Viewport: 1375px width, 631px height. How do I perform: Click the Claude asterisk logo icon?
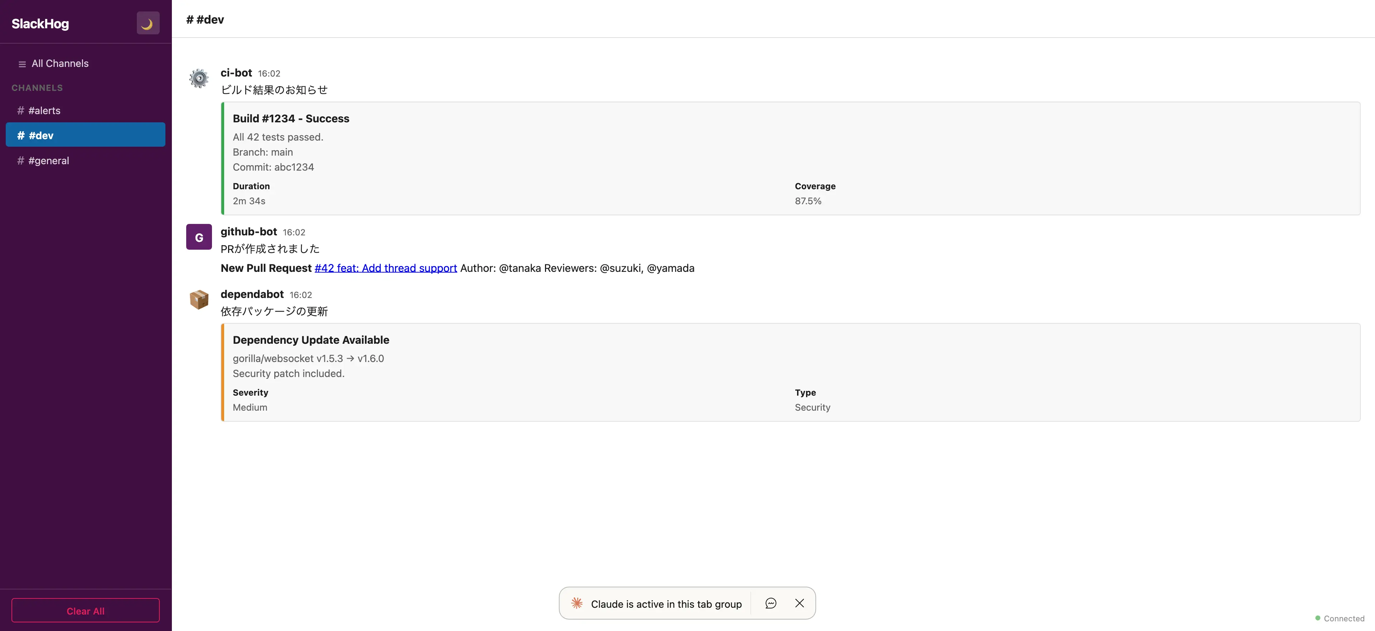click(577, 603)
